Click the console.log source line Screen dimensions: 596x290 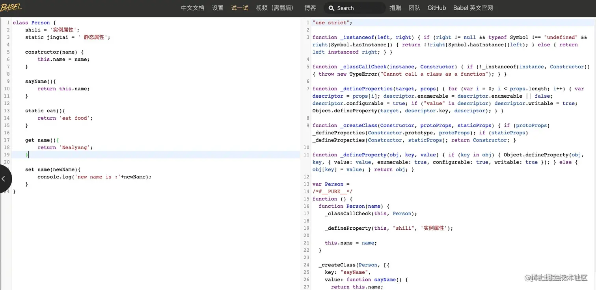pyautogui.click(x=95, y=177)
